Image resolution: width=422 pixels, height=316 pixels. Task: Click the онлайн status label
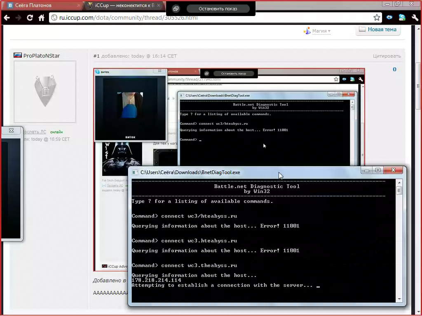[56, 132]
